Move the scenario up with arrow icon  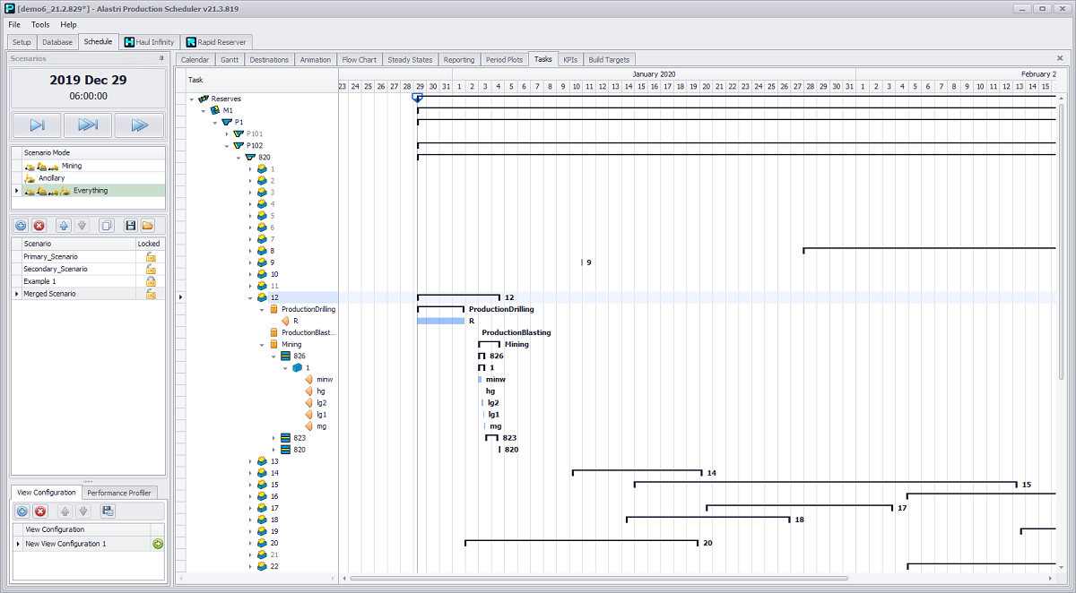64,226
